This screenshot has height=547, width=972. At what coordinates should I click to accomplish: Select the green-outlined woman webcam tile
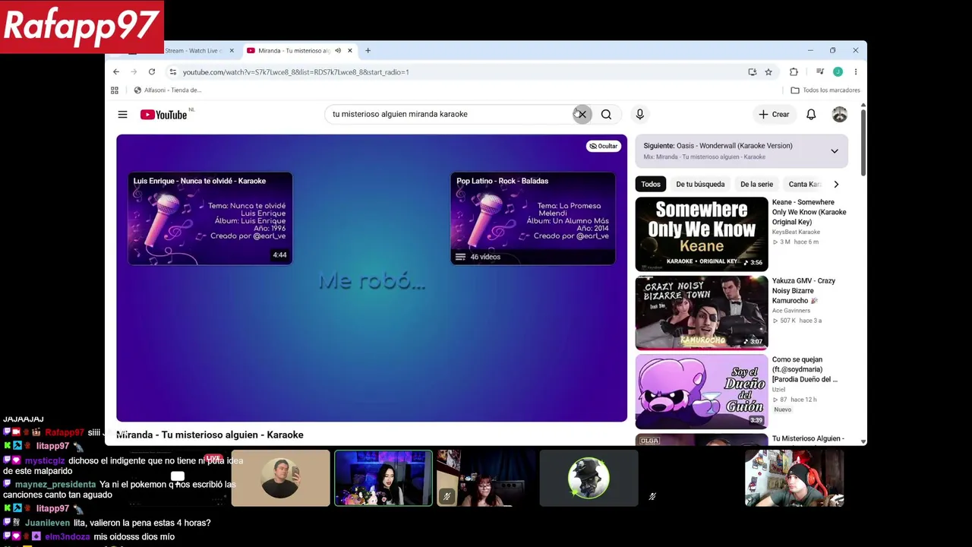click(383, 479)
